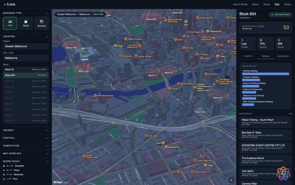Open the How It Works page
The width and height of the screenshot is (295, 185).
point(240,4)
